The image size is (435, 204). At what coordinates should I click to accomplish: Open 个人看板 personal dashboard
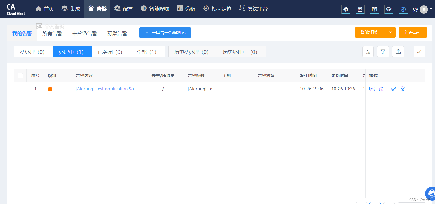click(50, 26)
